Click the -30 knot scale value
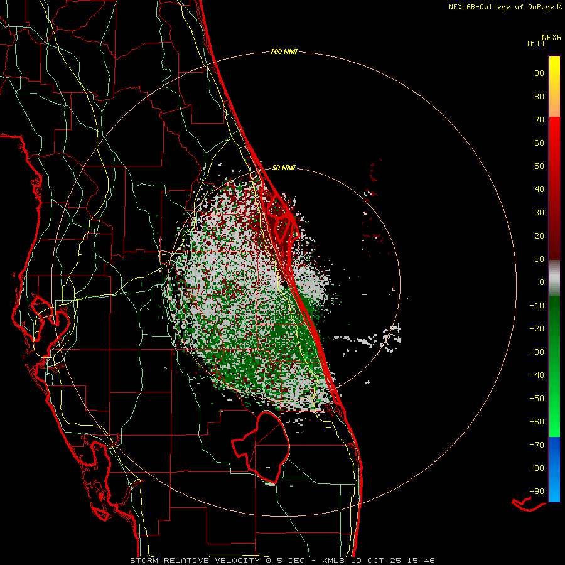 pos(537,352)
